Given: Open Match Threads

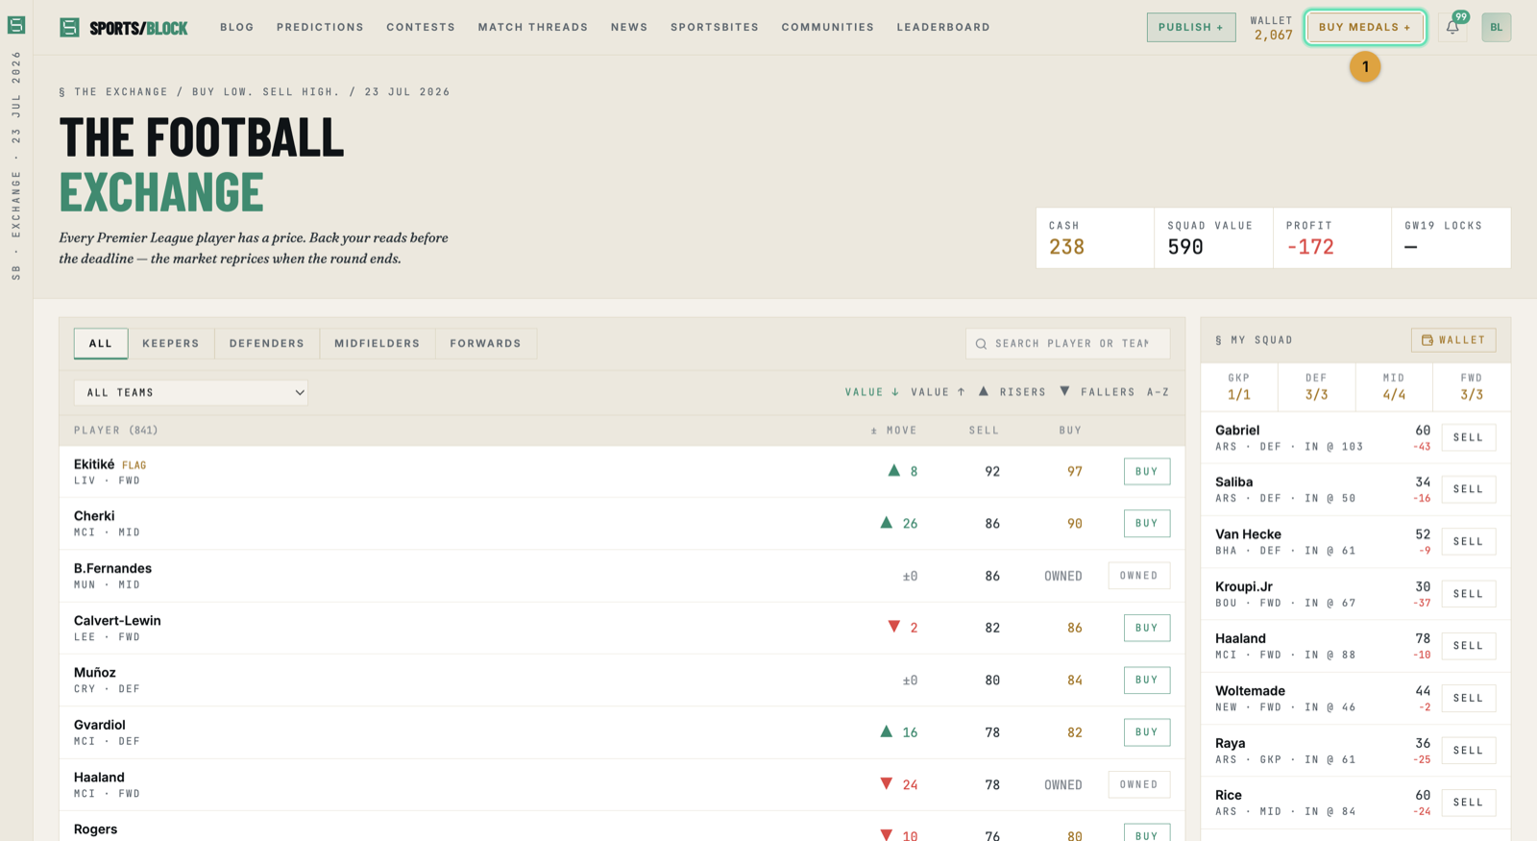Looking at the screenshot, I should tap(533, 27).
